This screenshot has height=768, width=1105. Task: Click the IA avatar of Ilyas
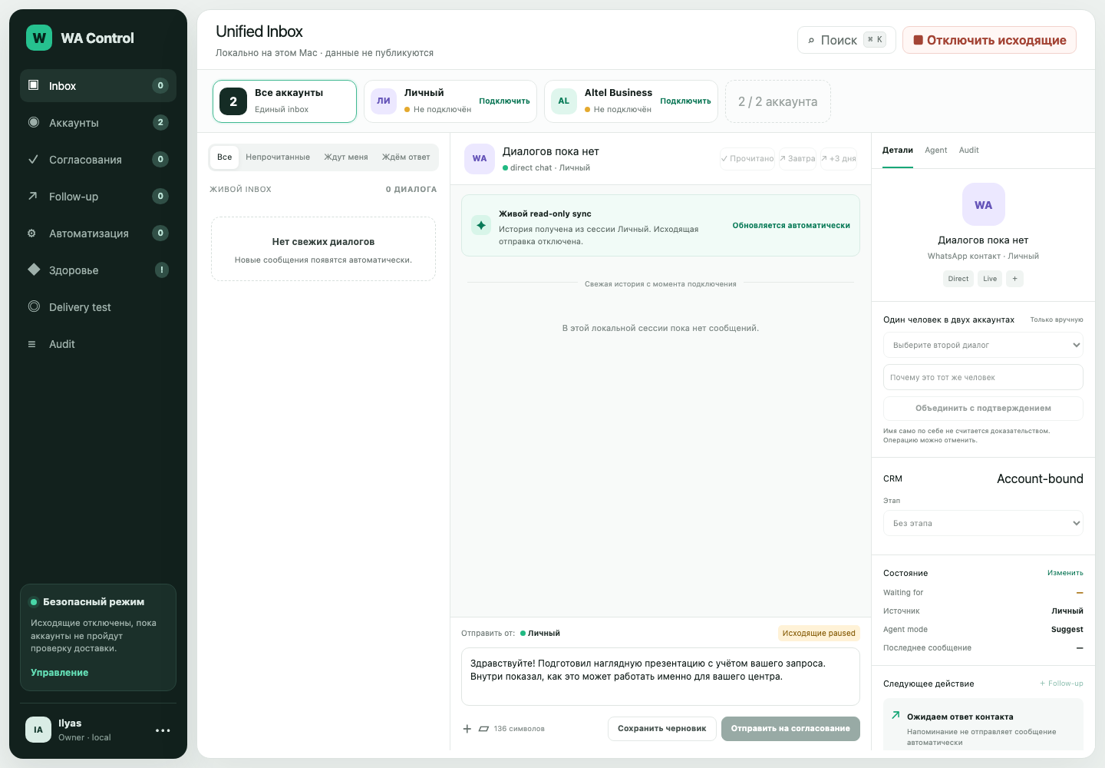[38, 730]
